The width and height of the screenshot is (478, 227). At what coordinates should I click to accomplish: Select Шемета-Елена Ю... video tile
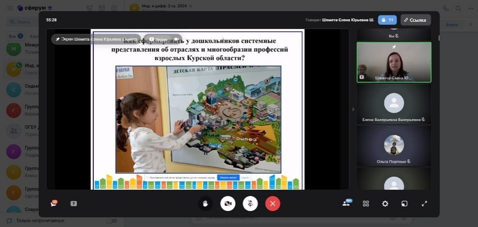[x=394, y=62]
